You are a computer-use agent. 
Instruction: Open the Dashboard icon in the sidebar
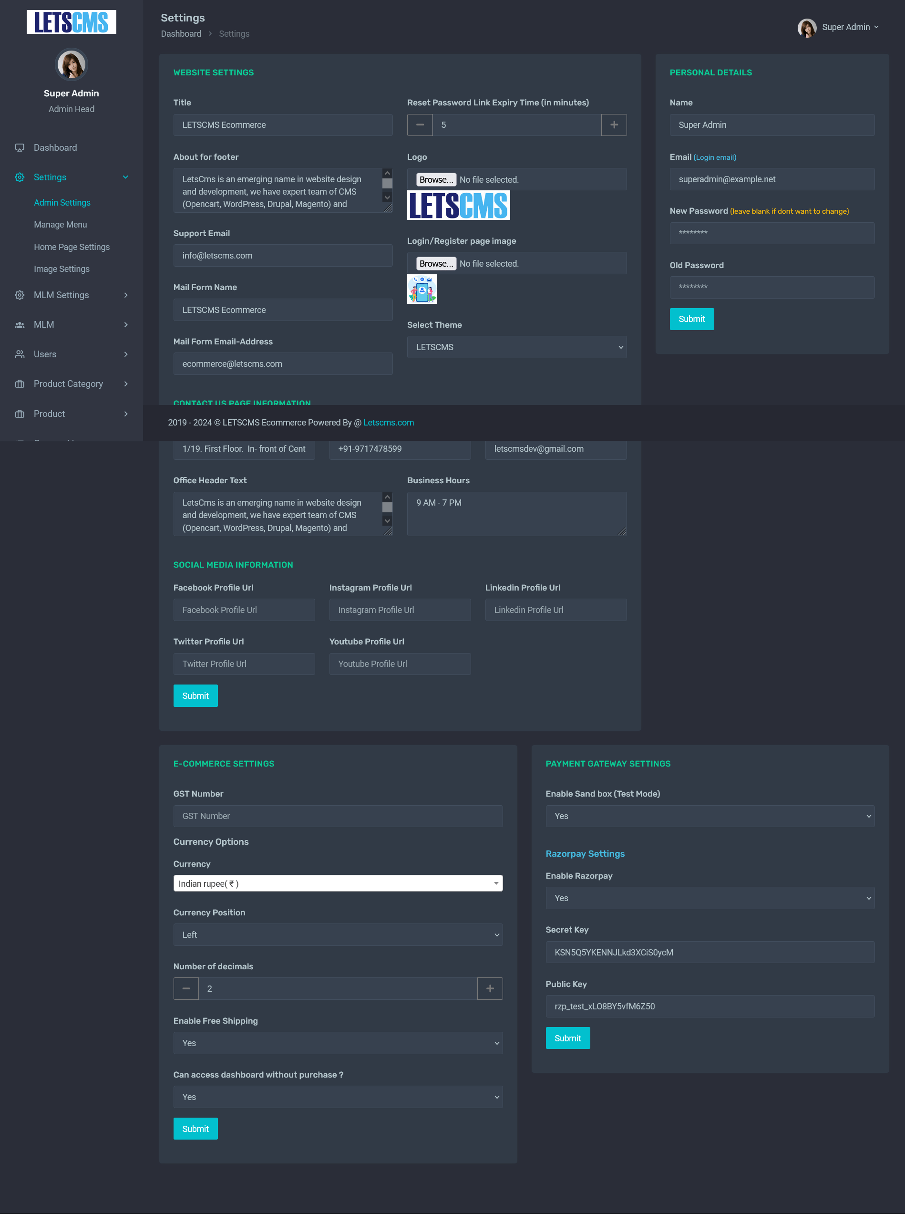pyautogui.click(x=20, y=147)
